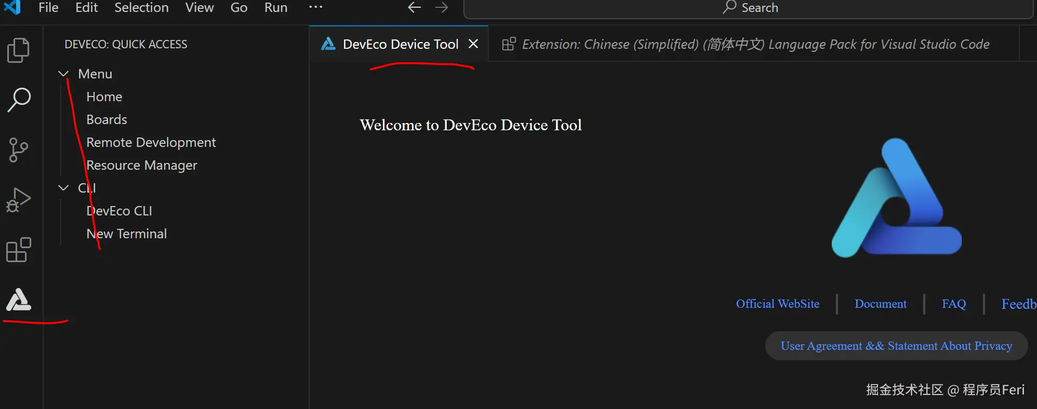Open the Explorer view in activity bar
The width and height of the screenshot is (1037, 409).
pyautogui.click(x=19, y=50)
